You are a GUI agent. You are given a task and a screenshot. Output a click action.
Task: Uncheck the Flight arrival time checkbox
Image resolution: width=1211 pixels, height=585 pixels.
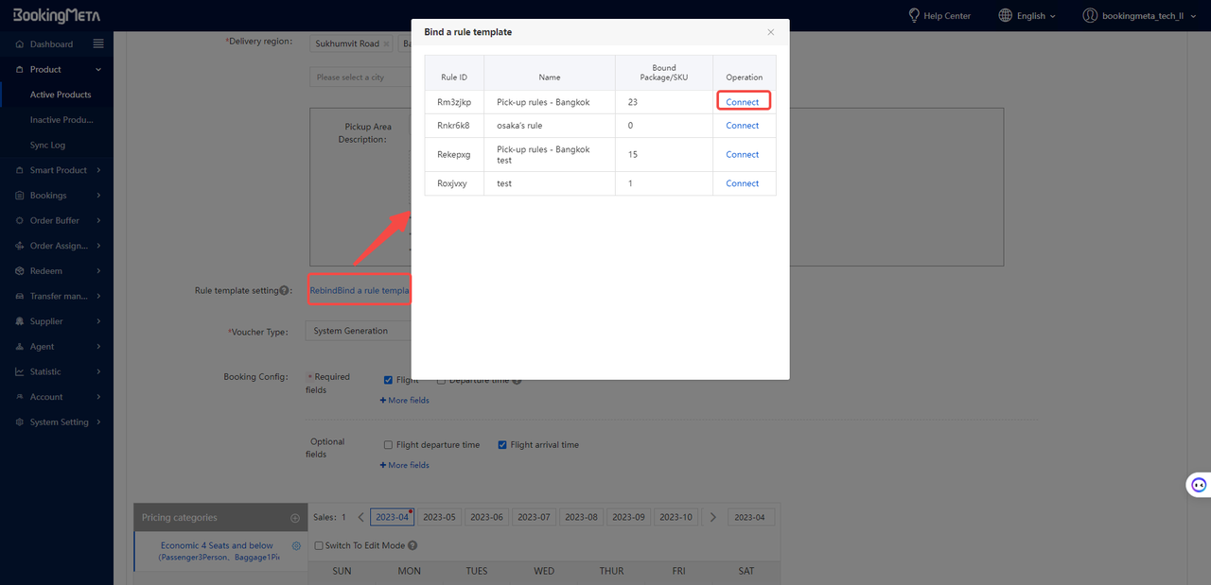[502, 445]
